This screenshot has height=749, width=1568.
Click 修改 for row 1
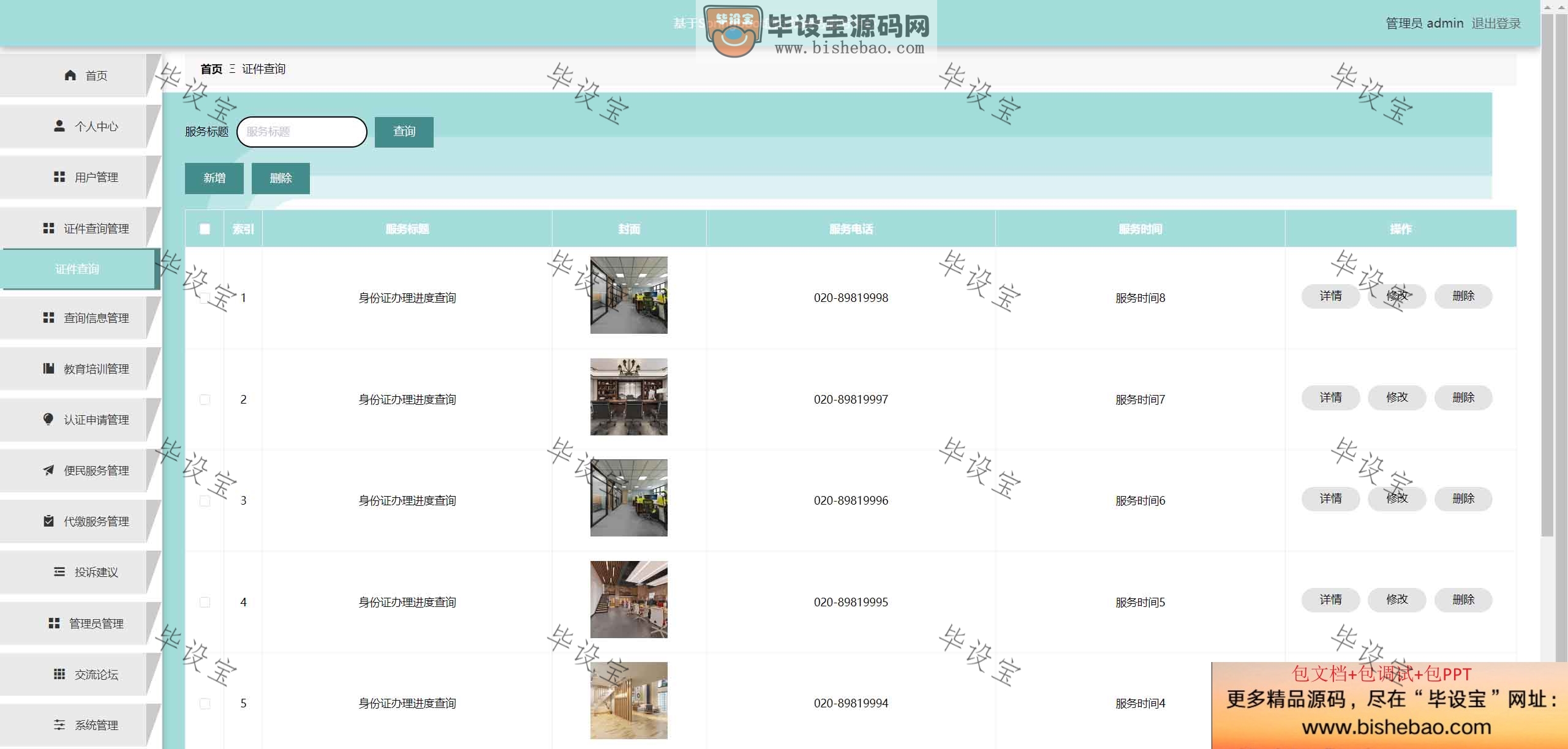click(x=1397, y=296)
